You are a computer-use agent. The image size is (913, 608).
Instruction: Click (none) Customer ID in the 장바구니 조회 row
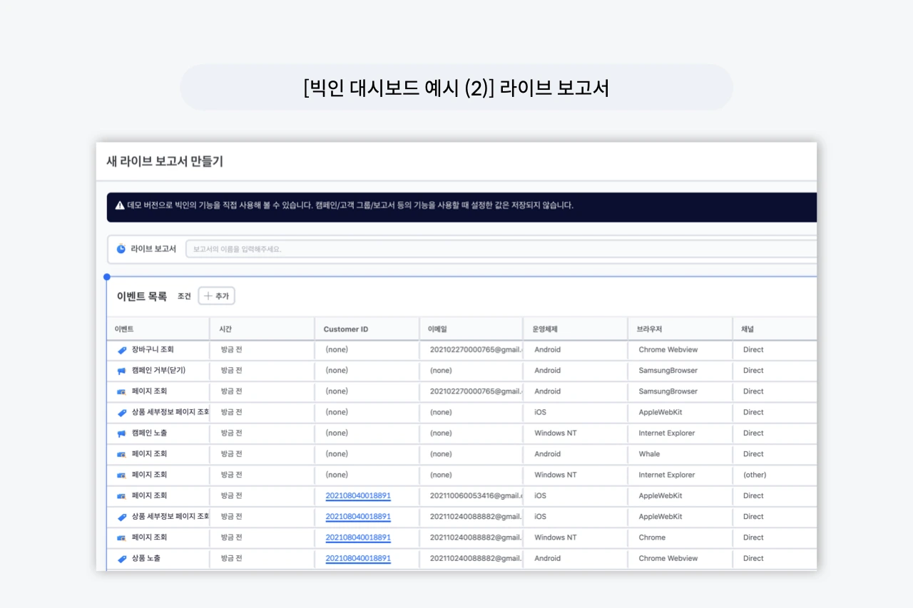pos(337,350)
